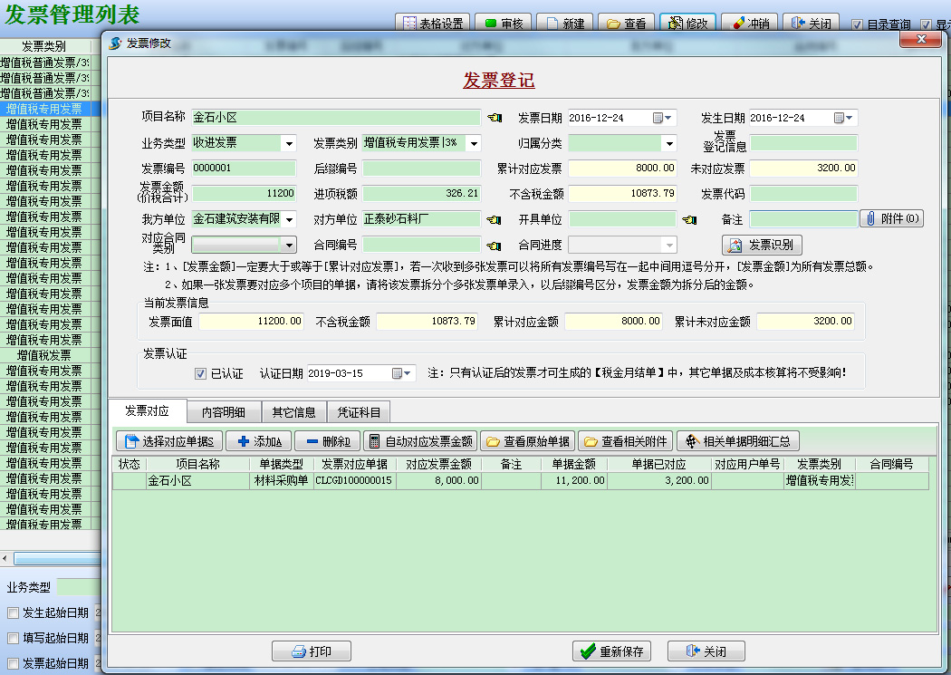The width and height of the screenshot is (951, 675).
Task: Open lookup hand icon beside 对方单位
Action: (495, 219)
